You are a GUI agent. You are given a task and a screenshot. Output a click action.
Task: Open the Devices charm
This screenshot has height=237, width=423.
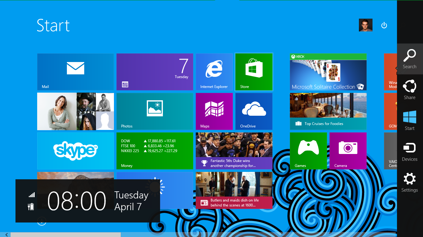click(410, 152)
